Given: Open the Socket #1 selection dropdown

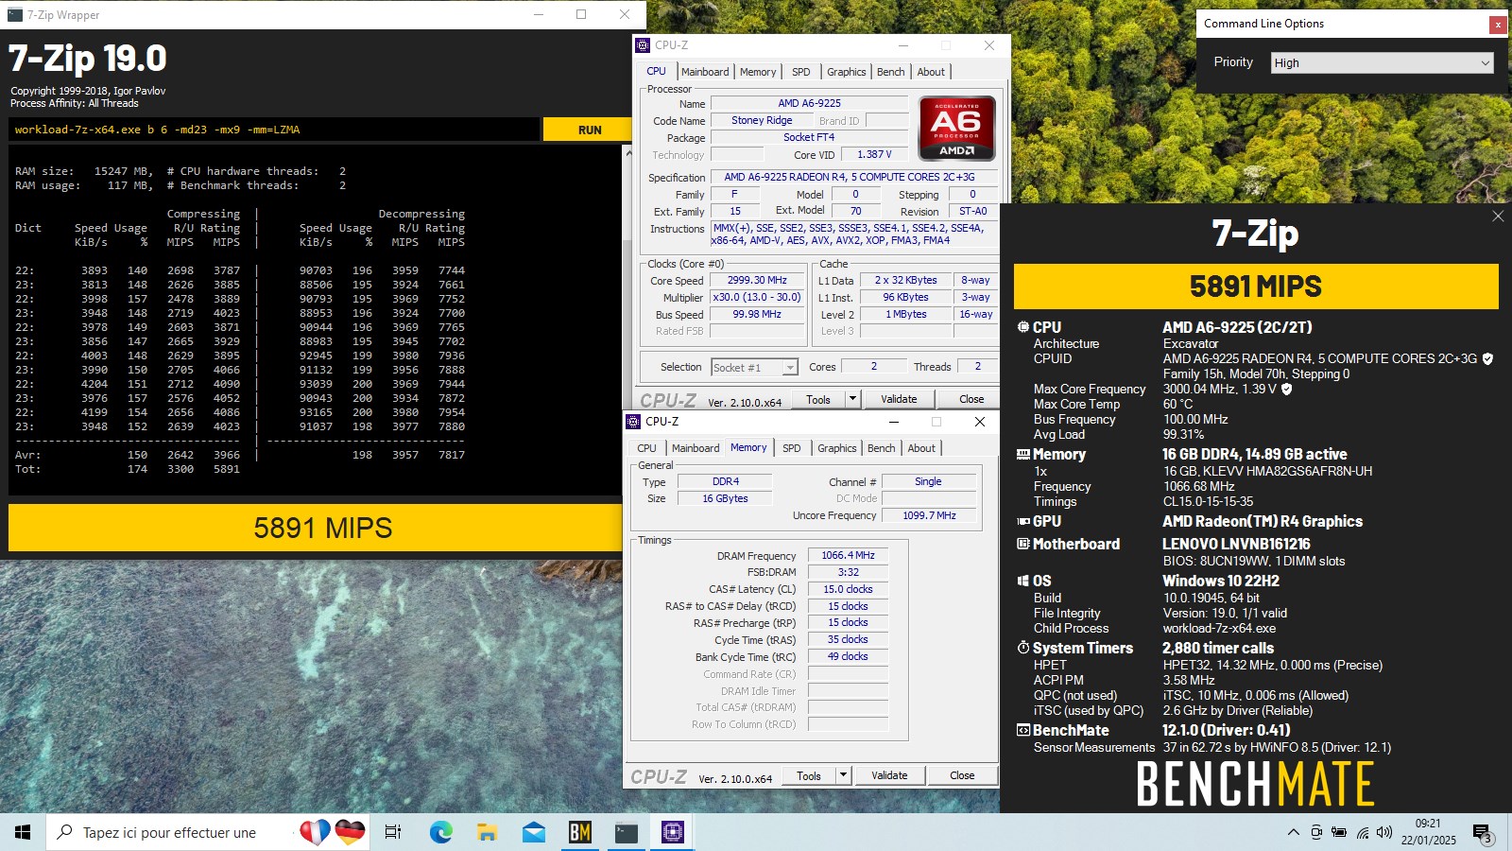Looking at the screenshot, I should (754, 367).
